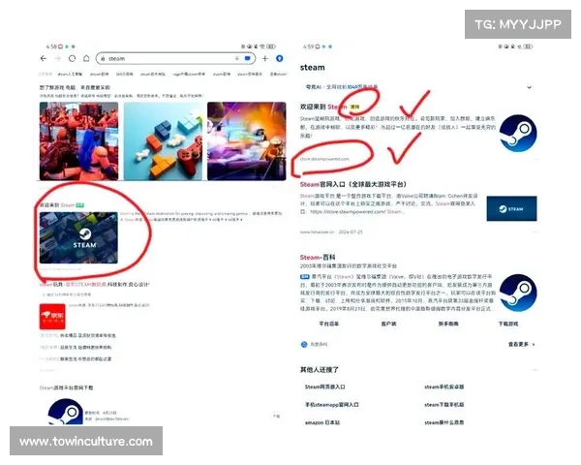Tap the blue STEAM banner thumbnail
Image resolution: width=581 pixels, height=465 pixels.
click(511, 209)
